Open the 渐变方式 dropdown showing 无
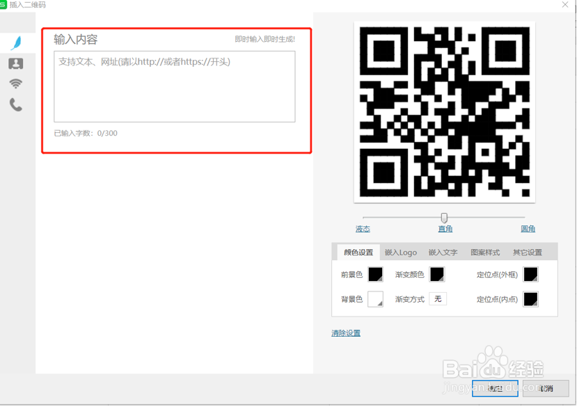Image resolution: width=577 pixels, height=407 pixels. tap(438, 298)
